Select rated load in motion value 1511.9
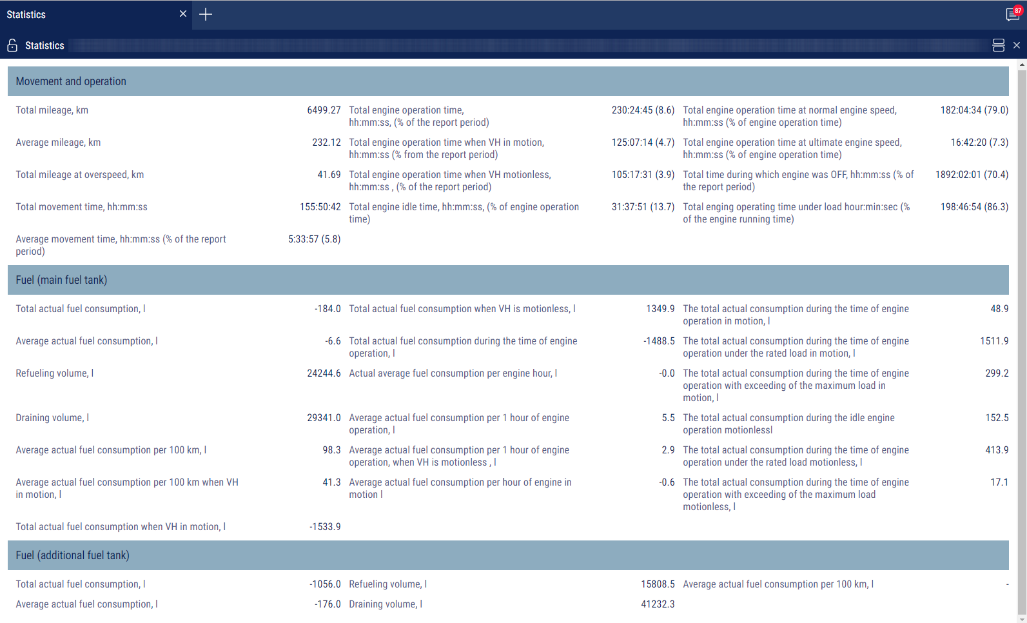The image size is (1027, 623). point(994,341)
